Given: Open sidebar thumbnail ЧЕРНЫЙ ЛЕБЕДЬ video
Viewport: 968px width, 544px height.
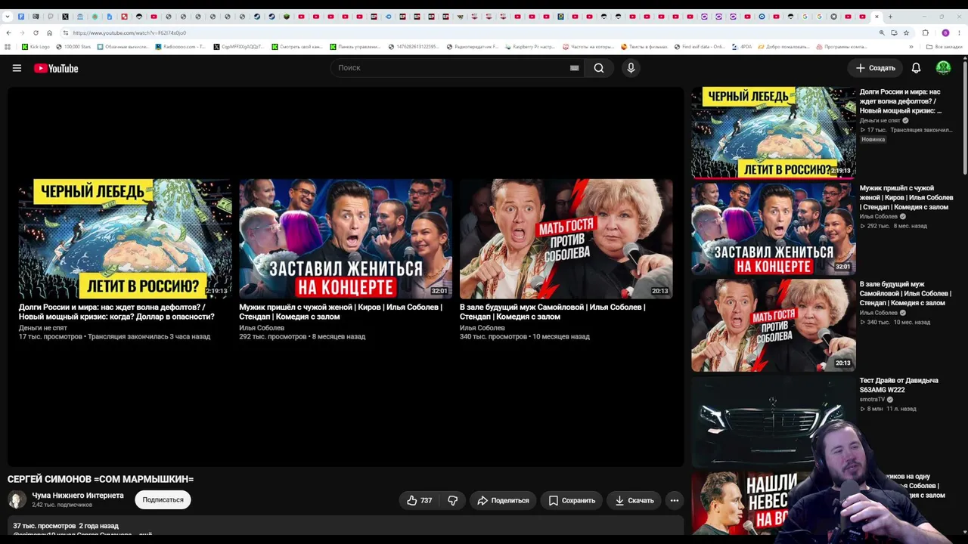Looking at the screenshot, I should point(773,133).
